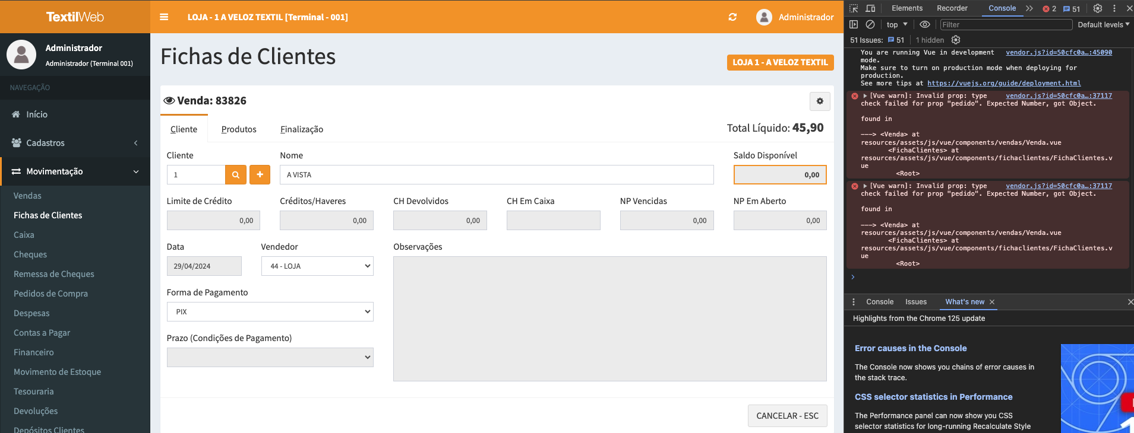Click the orange plus add-client button
1134x433 pixels.
(x=260, y=175)
